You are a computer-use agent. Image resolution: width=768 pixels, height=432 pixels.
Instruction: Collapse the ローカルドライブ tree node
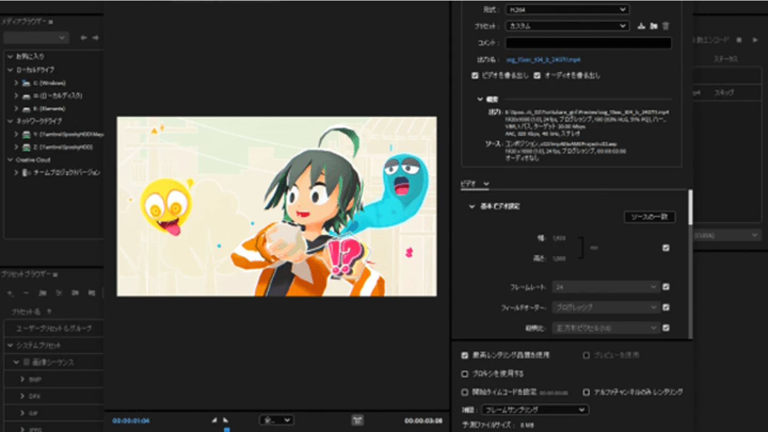(10, 70)
